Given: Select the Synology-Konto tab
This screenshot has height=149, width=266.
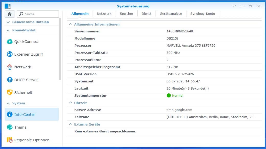Looking at the screenshot, I should click(203, 14).
